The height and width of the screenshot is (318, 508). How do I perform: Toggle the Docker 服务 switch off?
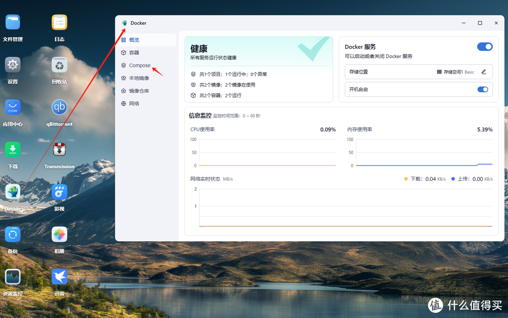pos(485,47)
